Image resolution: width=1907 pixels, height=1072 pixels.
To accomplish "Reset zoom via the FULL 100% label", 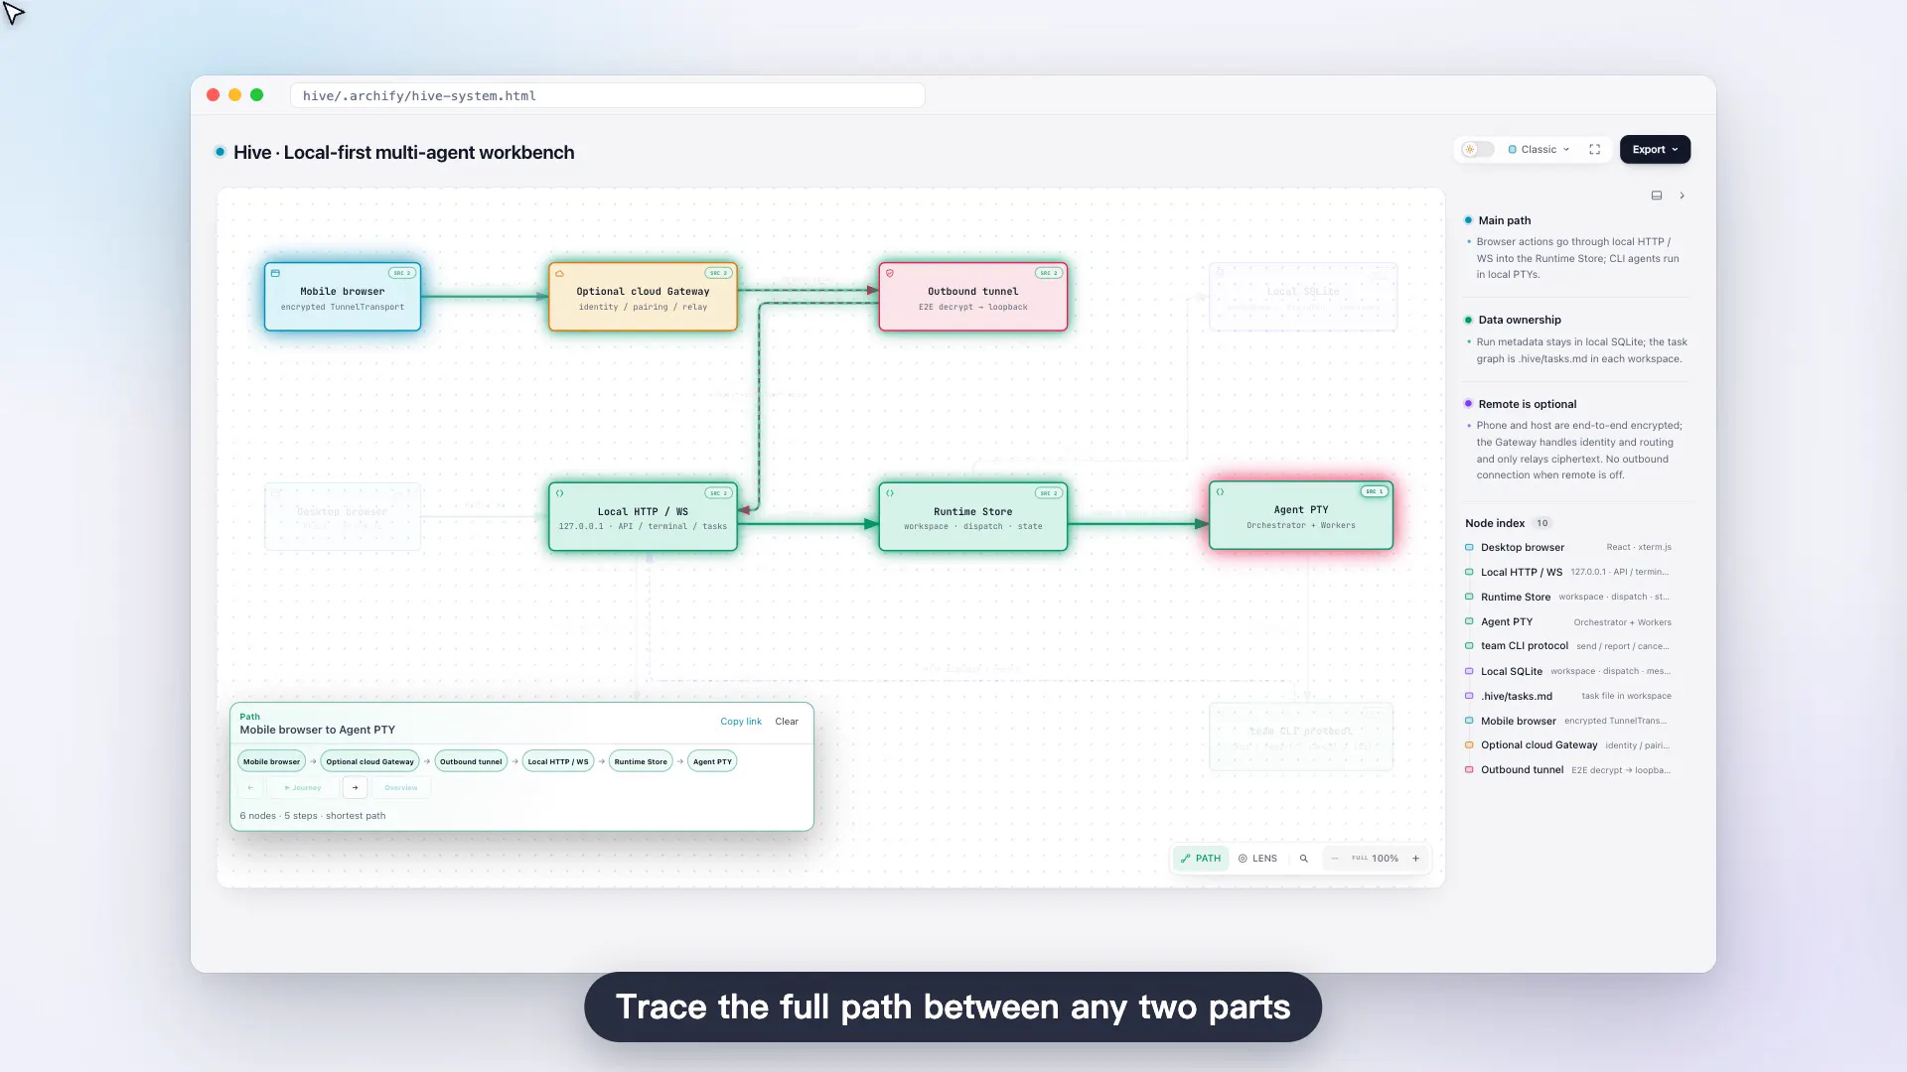I will click(x=1375, y=858).
